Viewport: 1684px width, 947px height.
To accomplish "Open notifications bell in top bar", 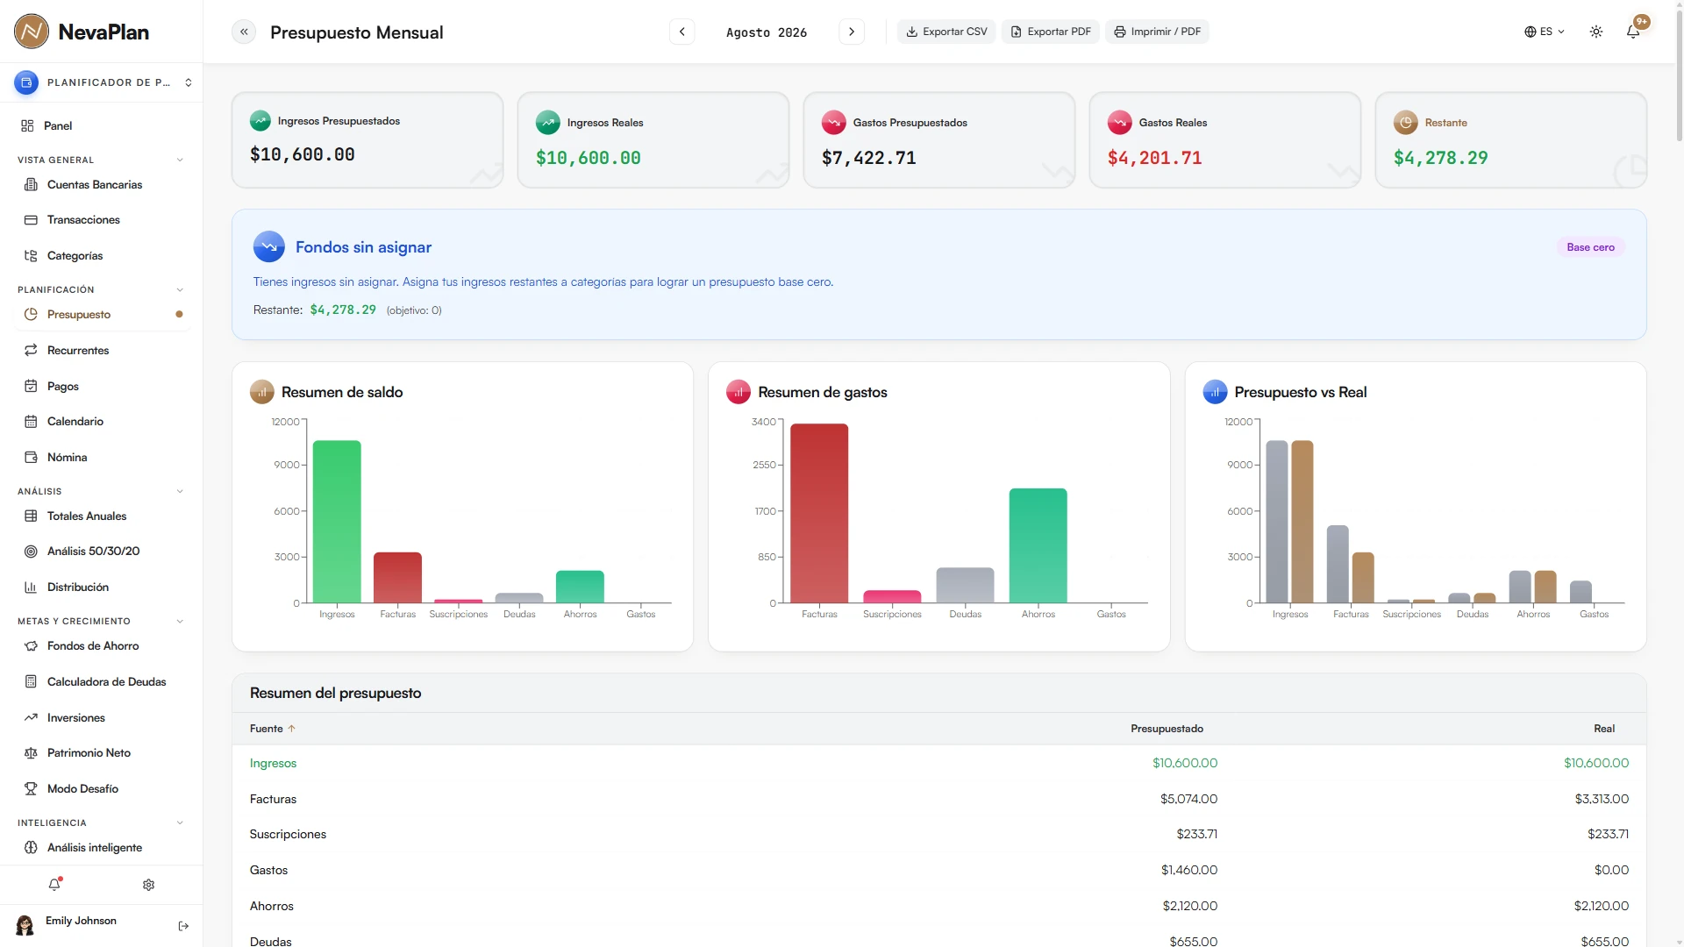I will (1633, 32).
